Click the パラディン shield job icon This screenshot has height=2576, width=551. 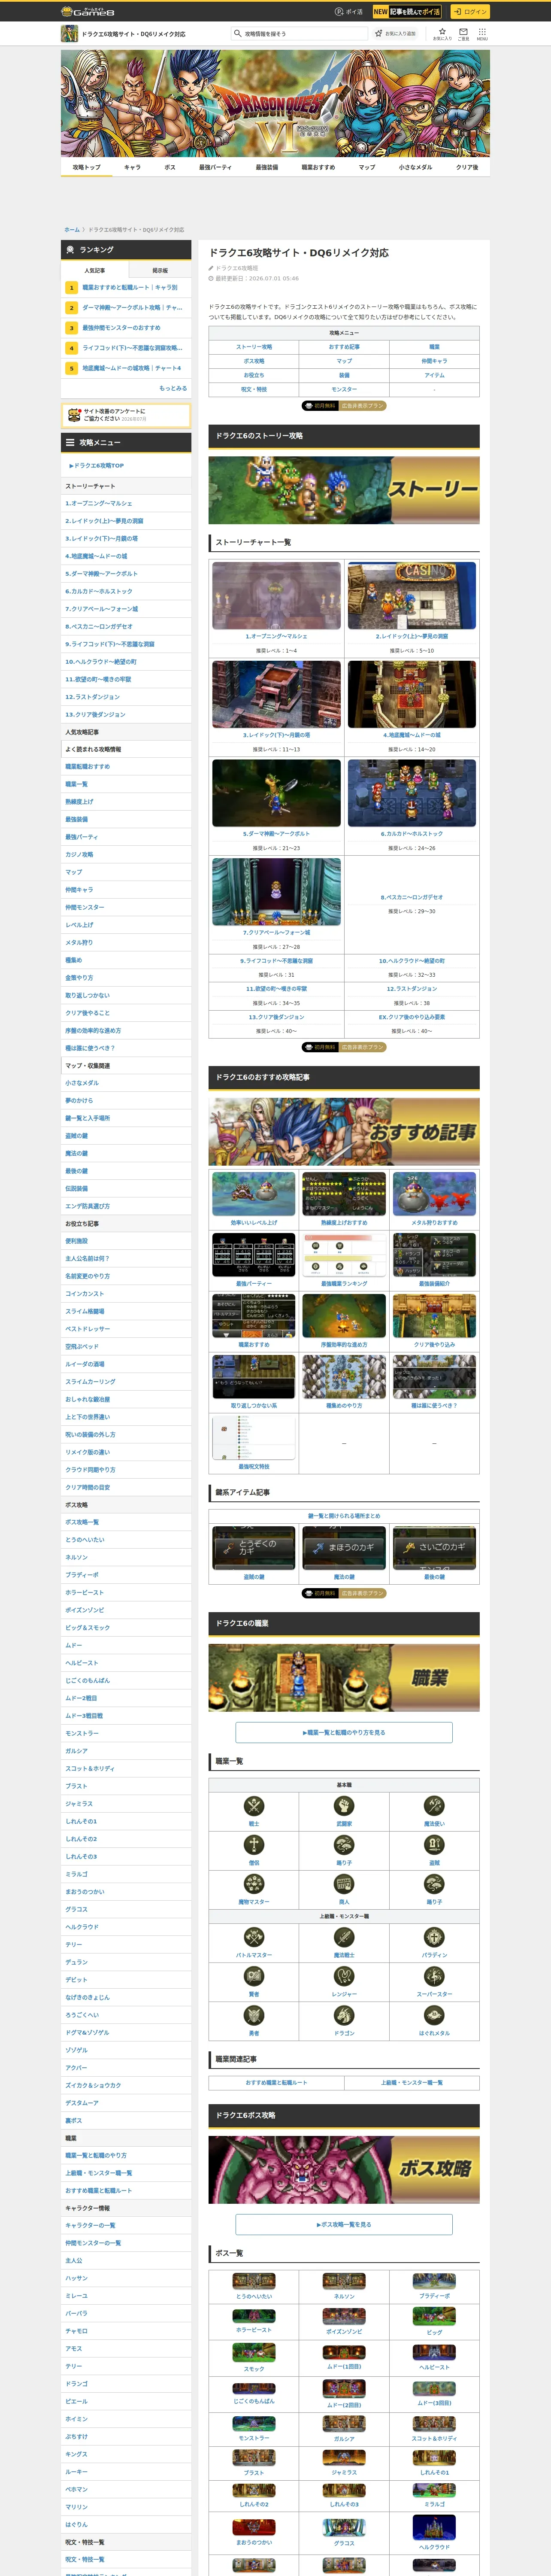[x=434, y=1937]
